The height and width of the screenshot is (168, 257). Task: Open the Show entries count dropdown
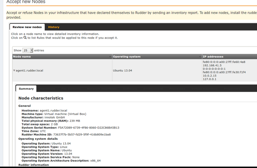(28, 50)
